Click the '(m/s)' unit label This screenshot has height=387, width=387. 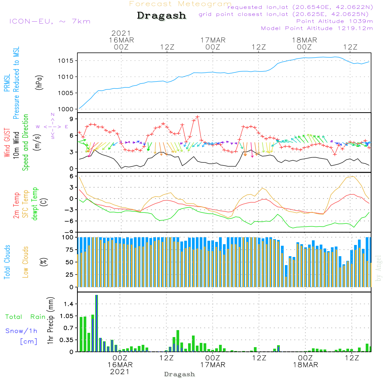[37, 142]
